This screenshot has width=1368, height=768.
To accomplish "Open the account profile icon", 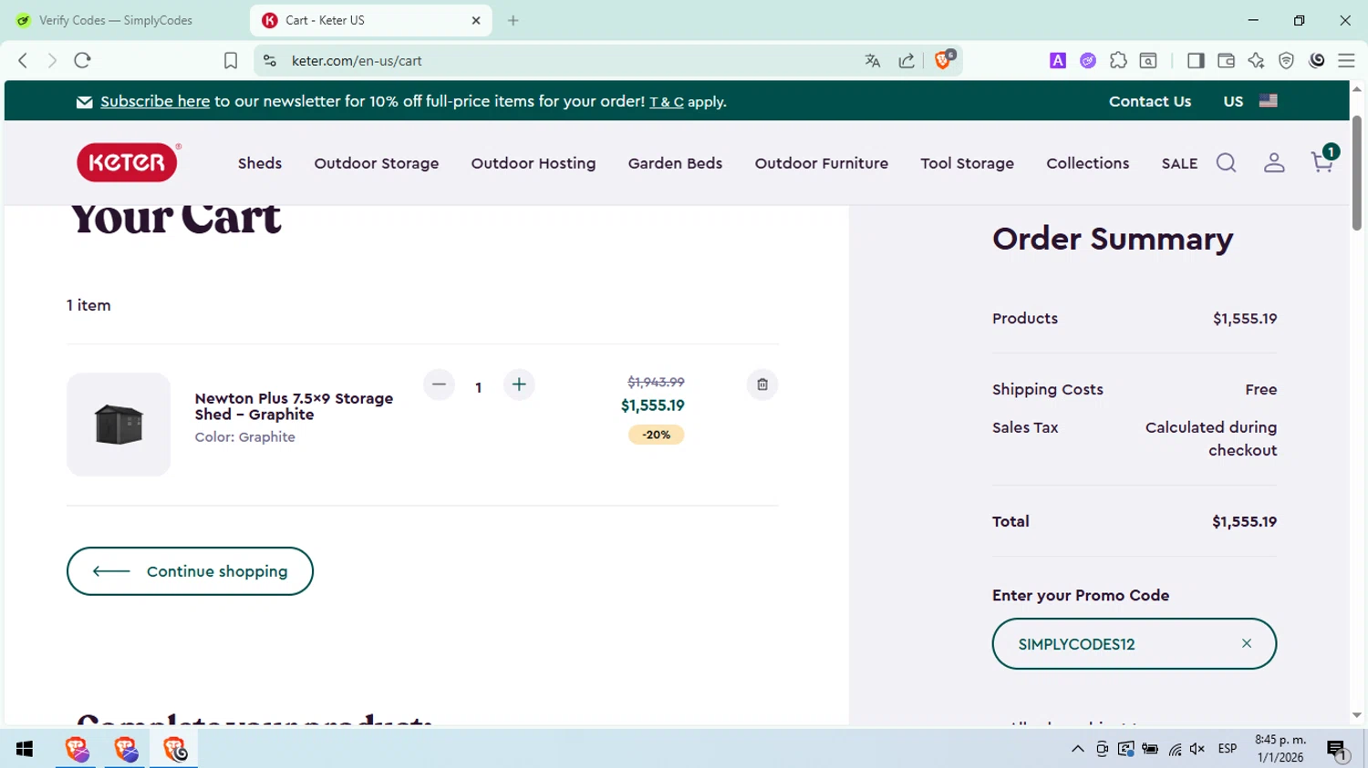I will click(x=1274, y=163).
